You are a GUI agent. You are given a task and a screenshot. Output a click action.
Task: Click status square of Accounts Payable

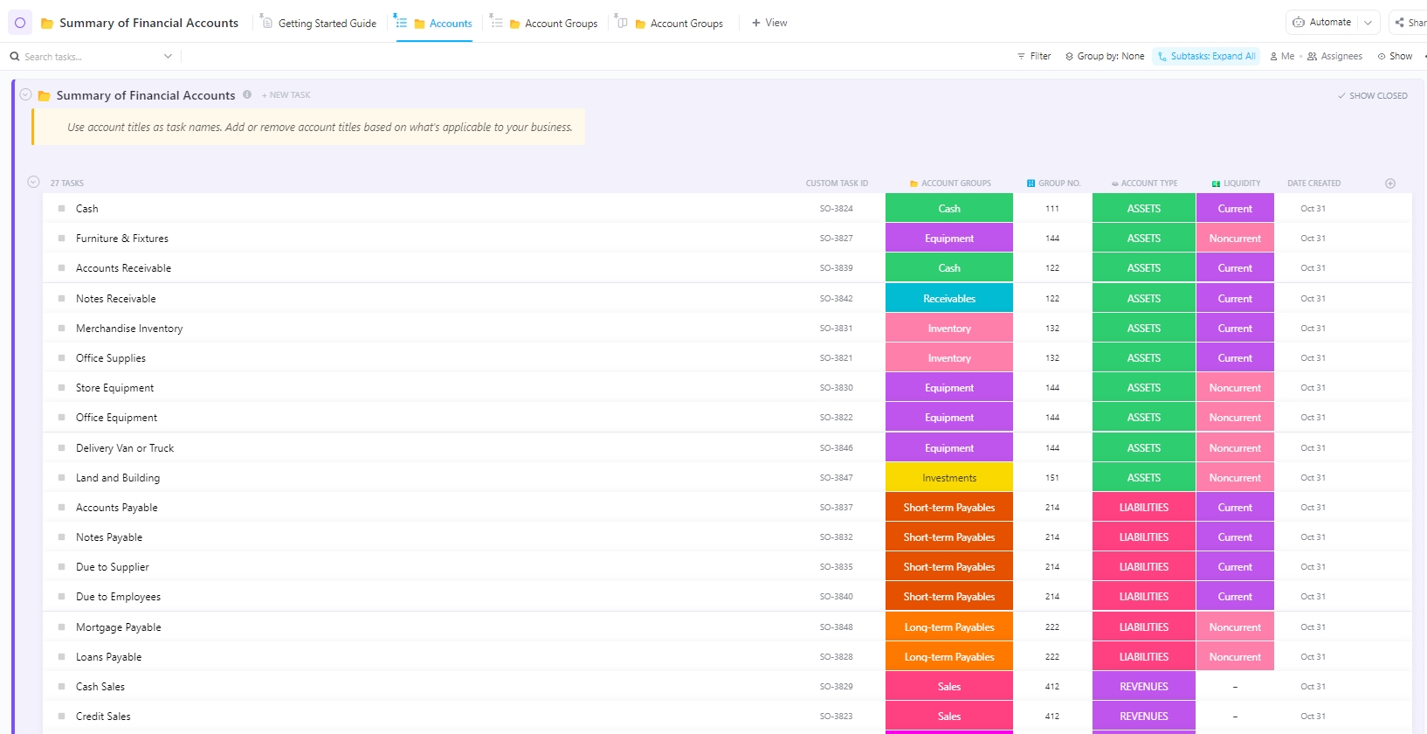pyautogui.click(x=61, y=508)
